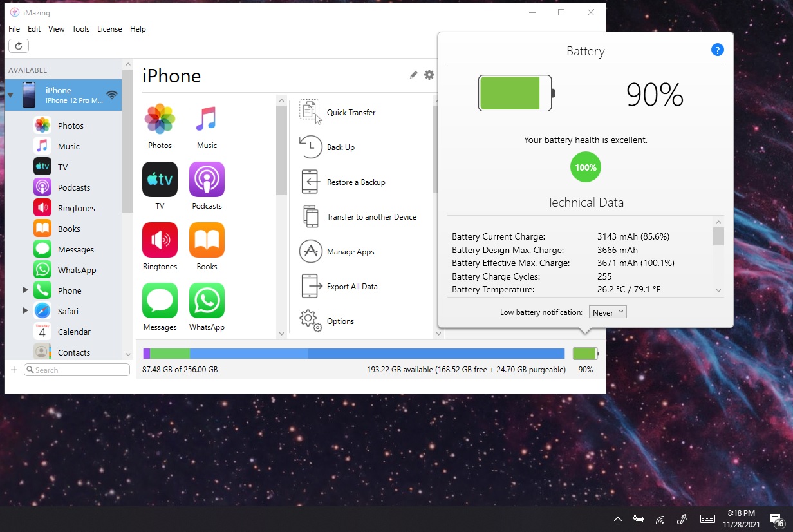Open the large Books icon
This screenshot has width=793, height=532.
tap(207, 240)
